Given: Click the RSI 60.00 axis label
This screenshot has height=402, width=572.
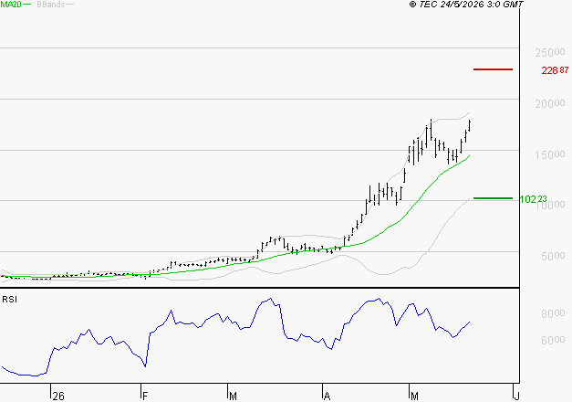Looking at the screenshot, I should (553, 341).
